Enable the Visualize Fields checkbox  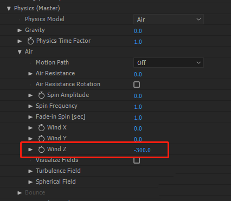137,160
